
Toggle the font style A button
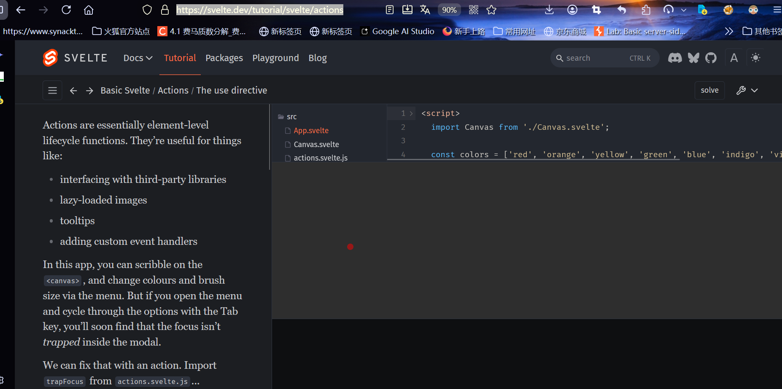pyautogui.click(x=734, y=58)
